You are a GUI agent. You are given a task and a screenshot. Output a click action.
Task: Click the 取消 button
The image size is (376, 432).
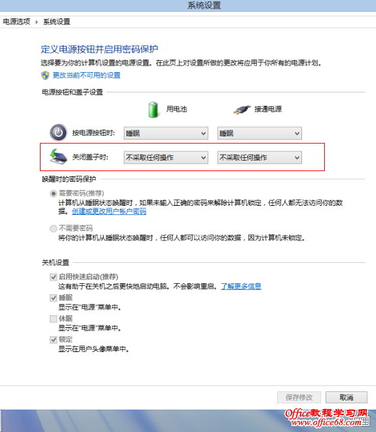click(x=347, y=397)
